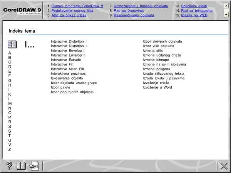Open topic Izrada stilizovanog teksta
This screenshot has height=173, width=231.
tap(164, 73)
